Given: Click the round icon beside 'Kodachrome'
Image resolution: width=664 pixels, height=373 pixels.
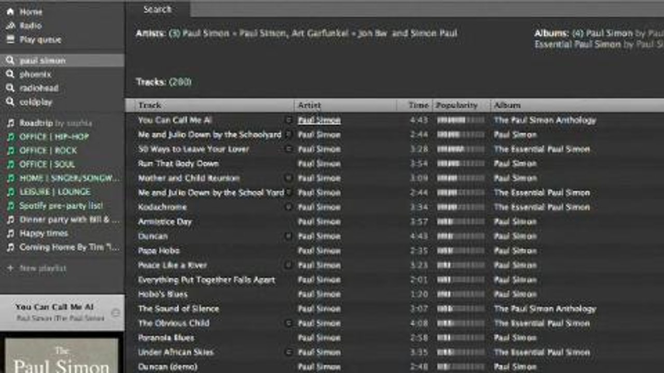Looking at the screenshot, I should click(289, 207).
